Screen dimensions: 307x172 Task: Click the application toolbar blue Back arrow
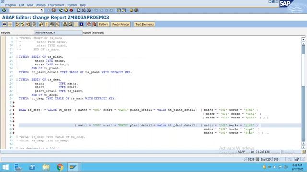(x=4, y=24)
